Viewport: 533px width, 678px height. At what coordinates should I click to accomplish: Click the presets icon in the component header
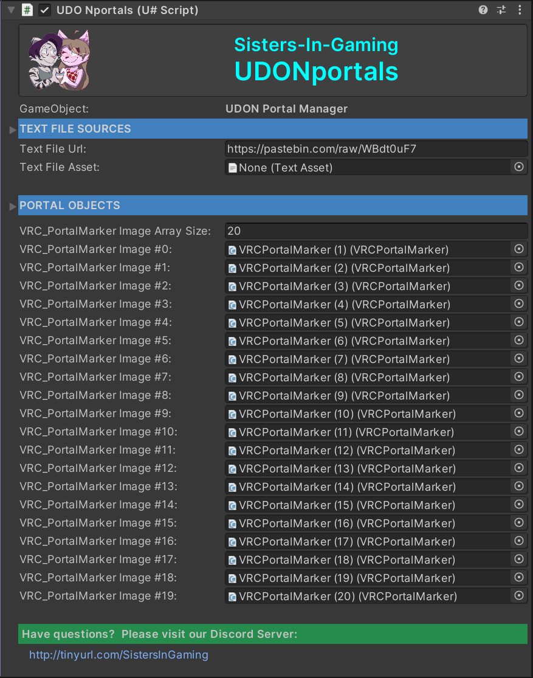(x=501, y=10)
